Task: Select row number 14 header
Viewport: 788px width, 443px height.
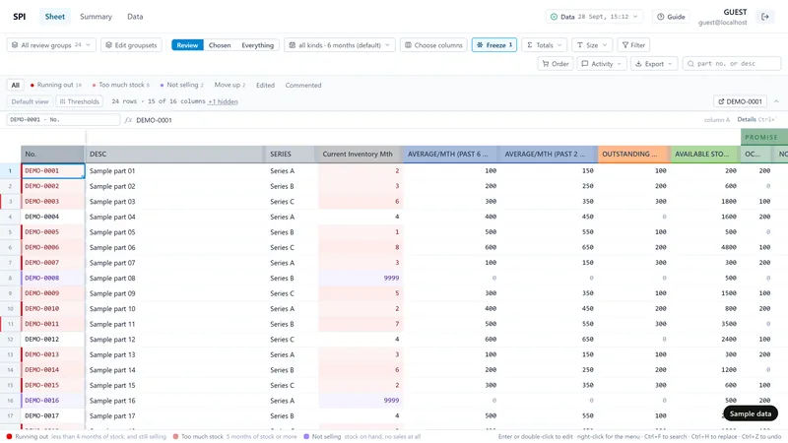Action: (10, 370)
